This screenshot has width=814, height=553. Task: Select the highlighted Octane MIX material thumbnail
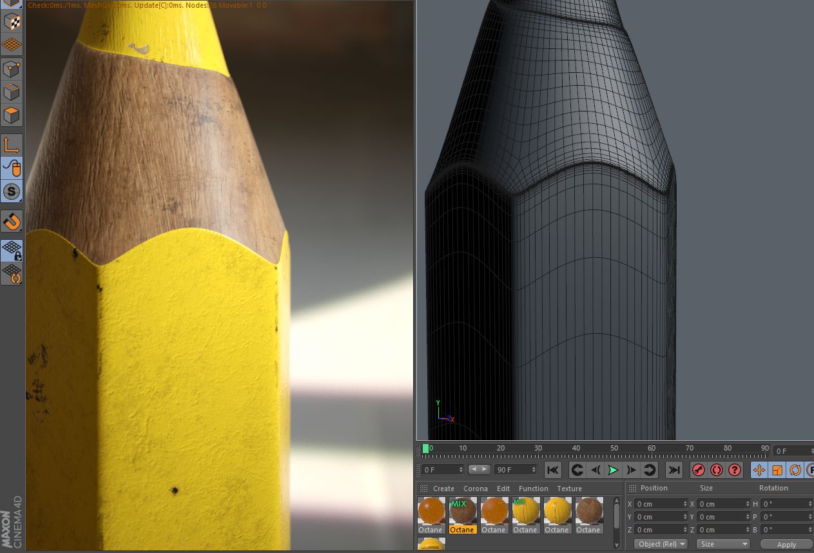[461, 512]
